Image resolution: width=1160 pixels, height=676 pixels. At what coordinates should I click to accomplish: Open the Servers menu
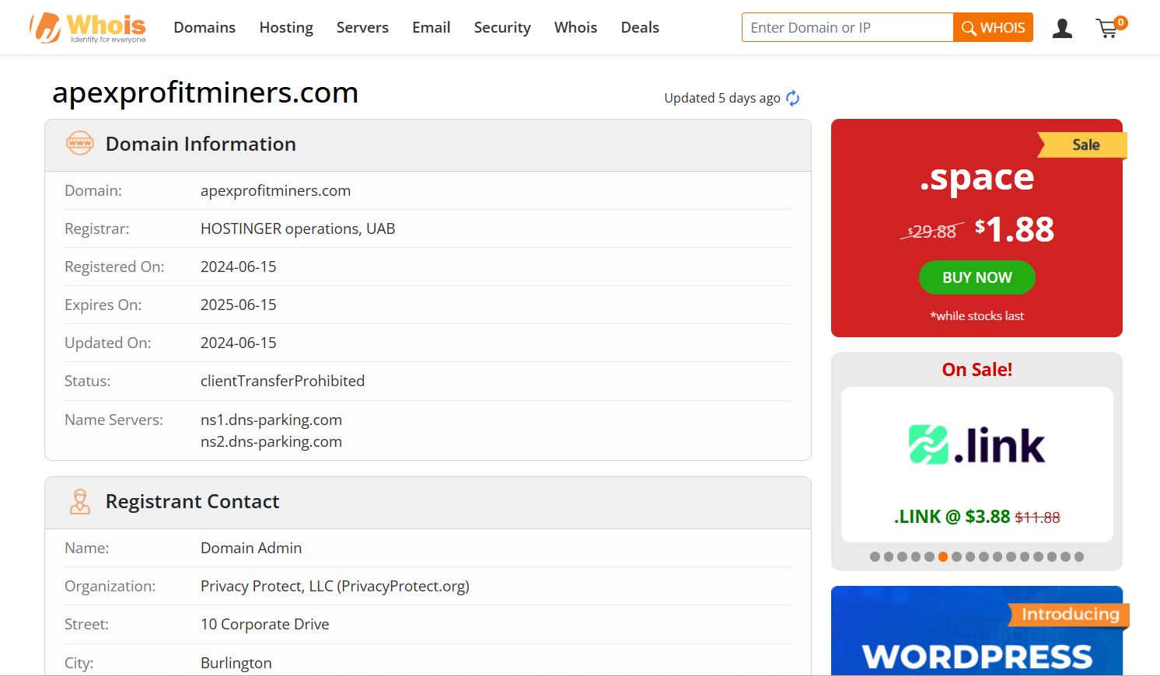(362, 27)
